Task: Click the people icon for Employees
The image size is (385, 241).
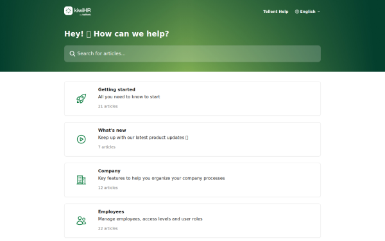Action: (81, 220)
